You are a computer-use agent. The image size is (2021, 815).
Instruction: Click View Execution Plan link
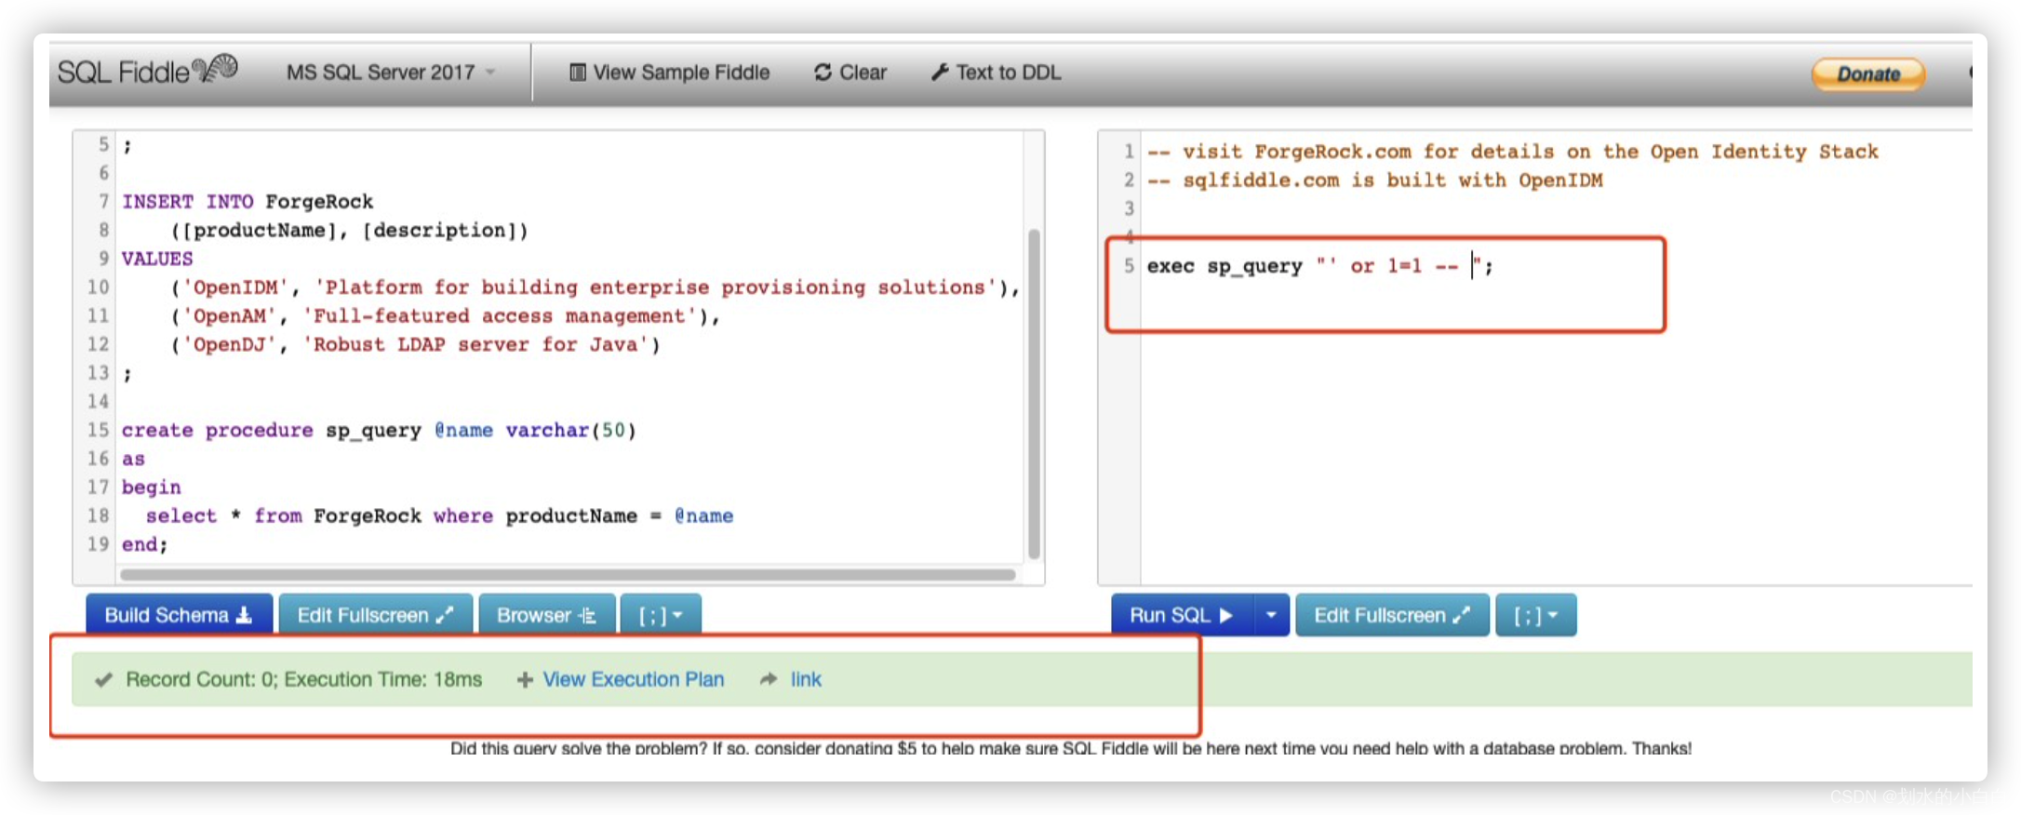coord(633,679)
